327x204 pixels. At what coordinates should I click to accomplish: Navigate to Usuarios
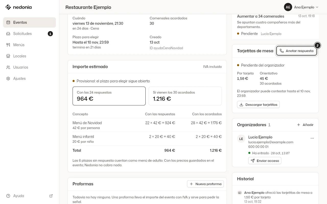tap(29, 67)
